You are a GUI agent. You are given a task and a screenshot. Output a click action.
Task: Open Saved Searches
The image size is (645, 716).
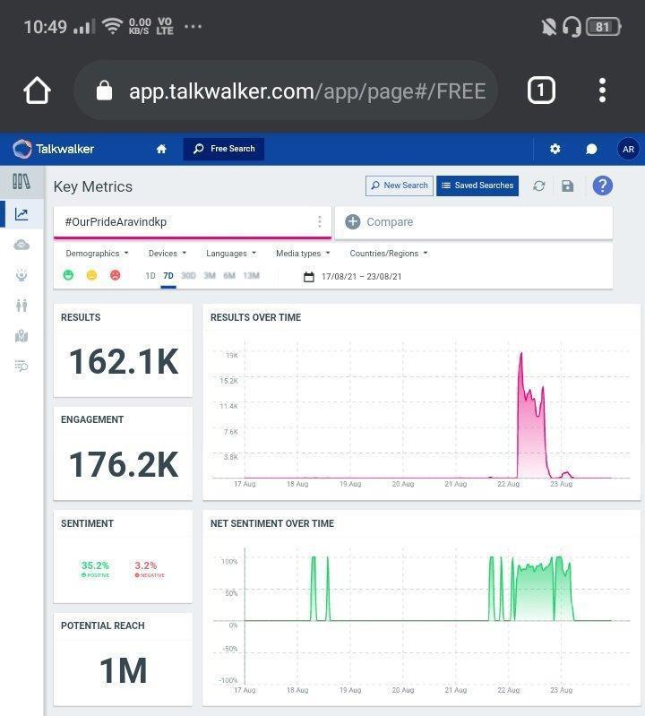coord(477,185)
